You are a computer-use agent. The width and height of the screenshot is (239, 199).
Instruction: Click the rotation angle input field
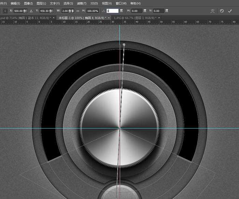point(112,11)
